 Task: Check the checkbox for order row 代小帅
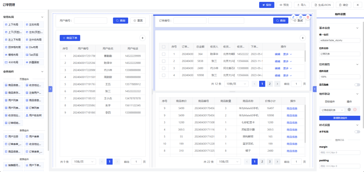pos(164,68)
